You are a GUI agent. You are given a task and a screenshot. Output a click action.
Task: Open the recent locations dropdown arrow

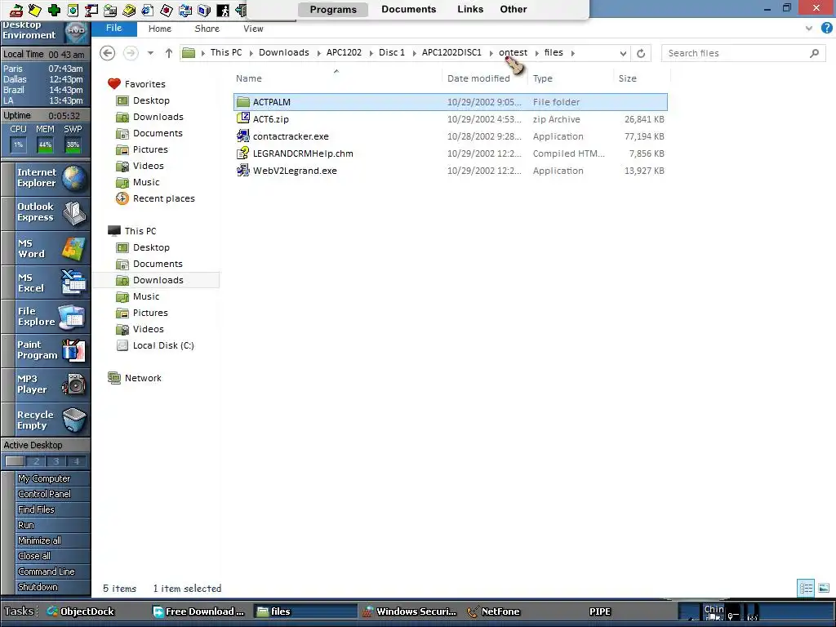150,53
